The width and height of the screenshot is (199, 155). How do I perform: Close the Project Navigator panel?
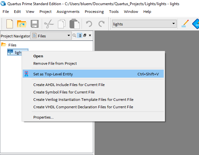[90, 35]
